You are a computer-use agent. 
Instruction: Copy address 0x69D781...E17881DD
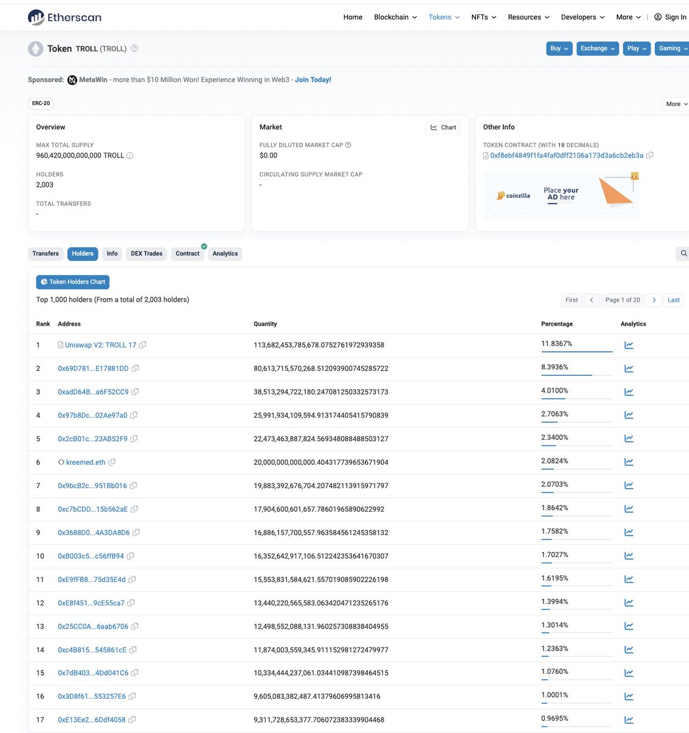point(134,368)
